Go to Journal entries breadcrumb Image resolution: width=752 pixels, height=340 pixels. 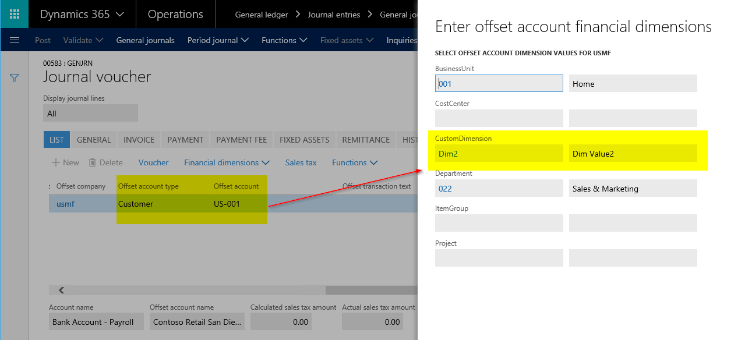click(x=334, y=15)
